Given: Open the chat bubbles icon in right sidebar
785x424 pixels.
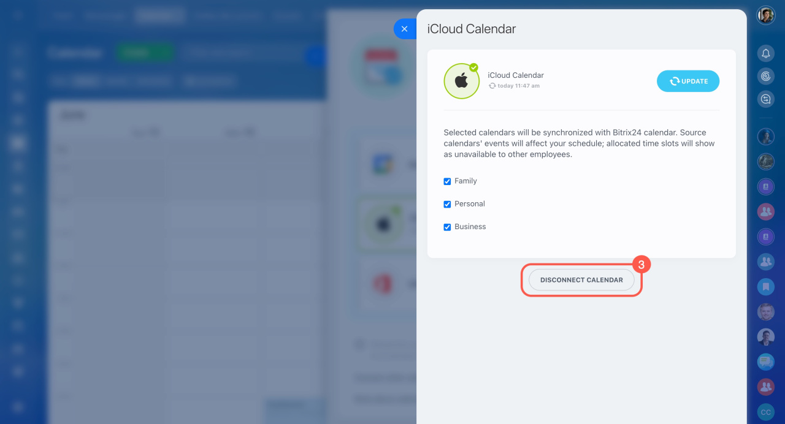Looking at the screenshot, I should [x=765, y=99].
